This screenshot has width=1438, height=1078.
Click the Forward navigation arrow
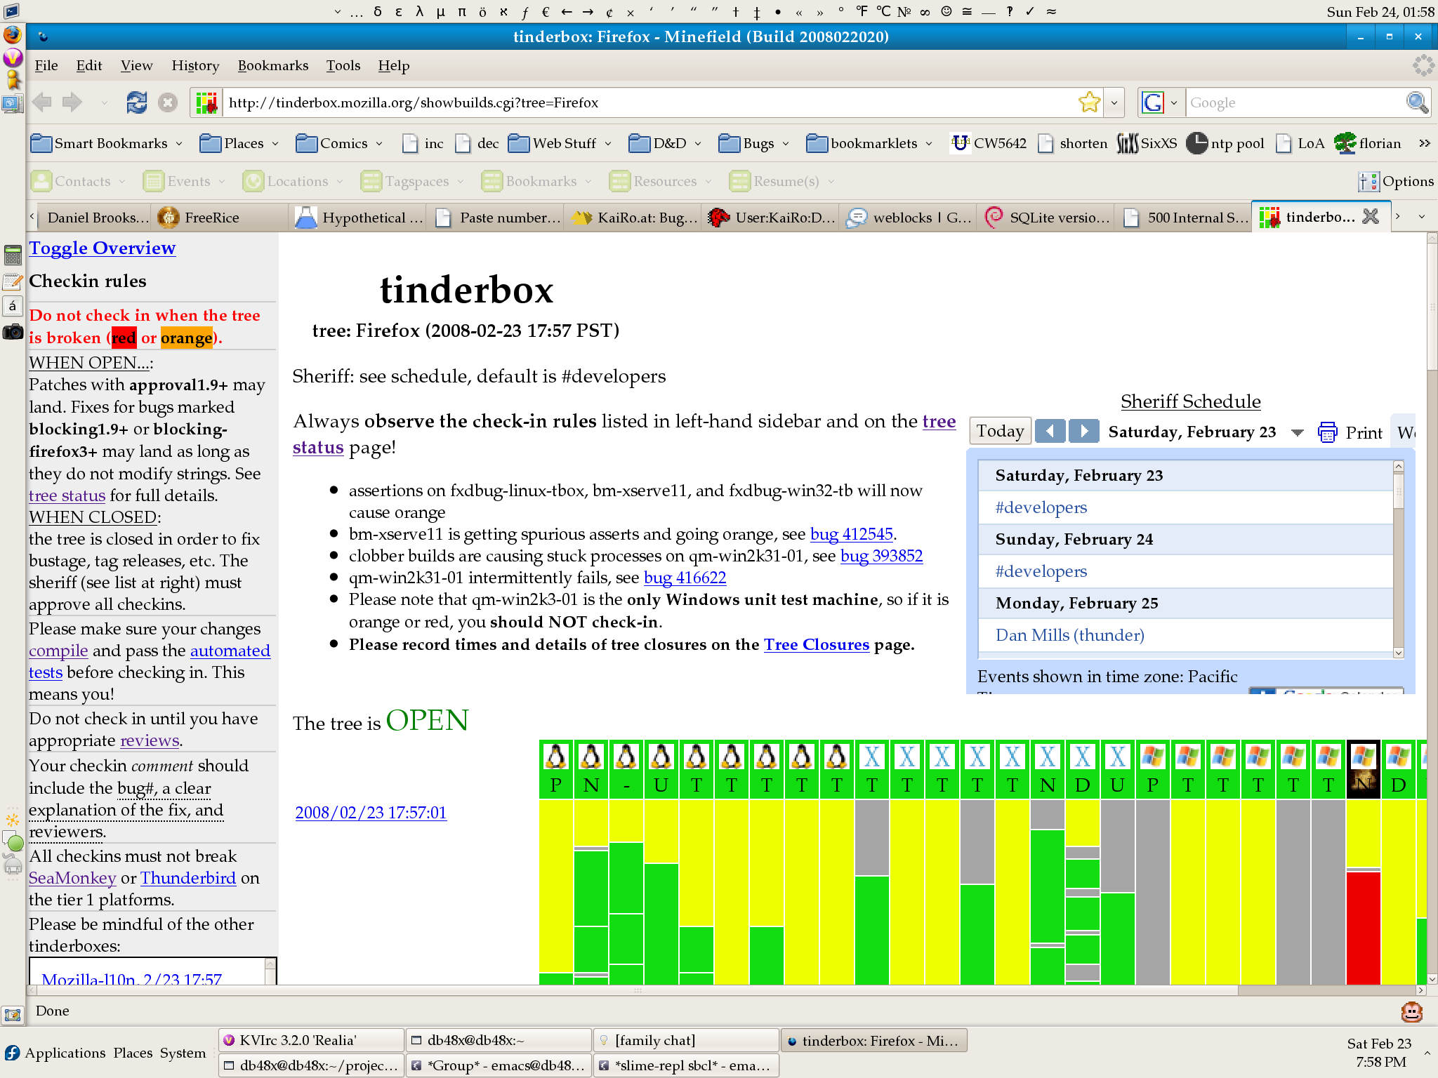click(72, 102)
